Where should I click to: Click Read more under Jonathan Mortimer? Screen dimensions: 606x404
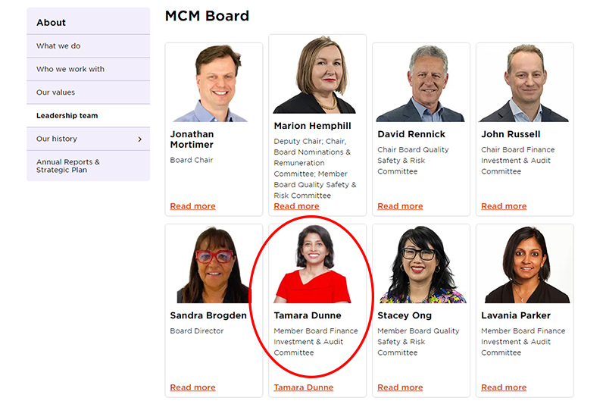pos(192,206)
